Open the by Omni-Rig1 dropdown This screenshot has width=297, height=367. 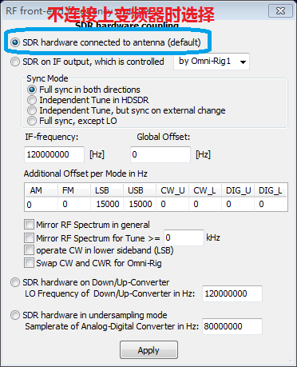(212, 62)
